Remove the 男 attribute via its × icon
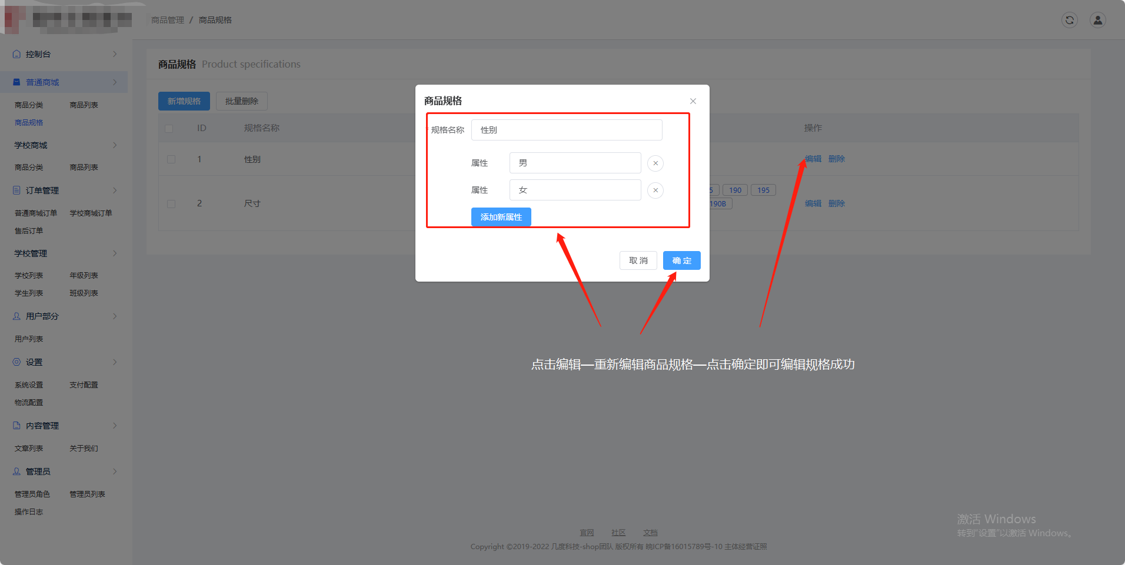This screenshot has height=565, width=1125. (x=655, y=163)
